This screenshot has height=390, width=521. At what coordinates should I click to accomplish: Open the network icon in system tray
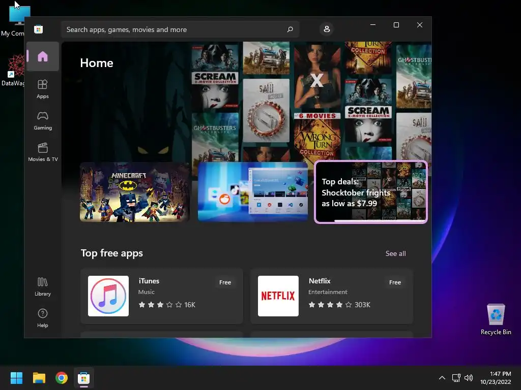click(456, 378)
